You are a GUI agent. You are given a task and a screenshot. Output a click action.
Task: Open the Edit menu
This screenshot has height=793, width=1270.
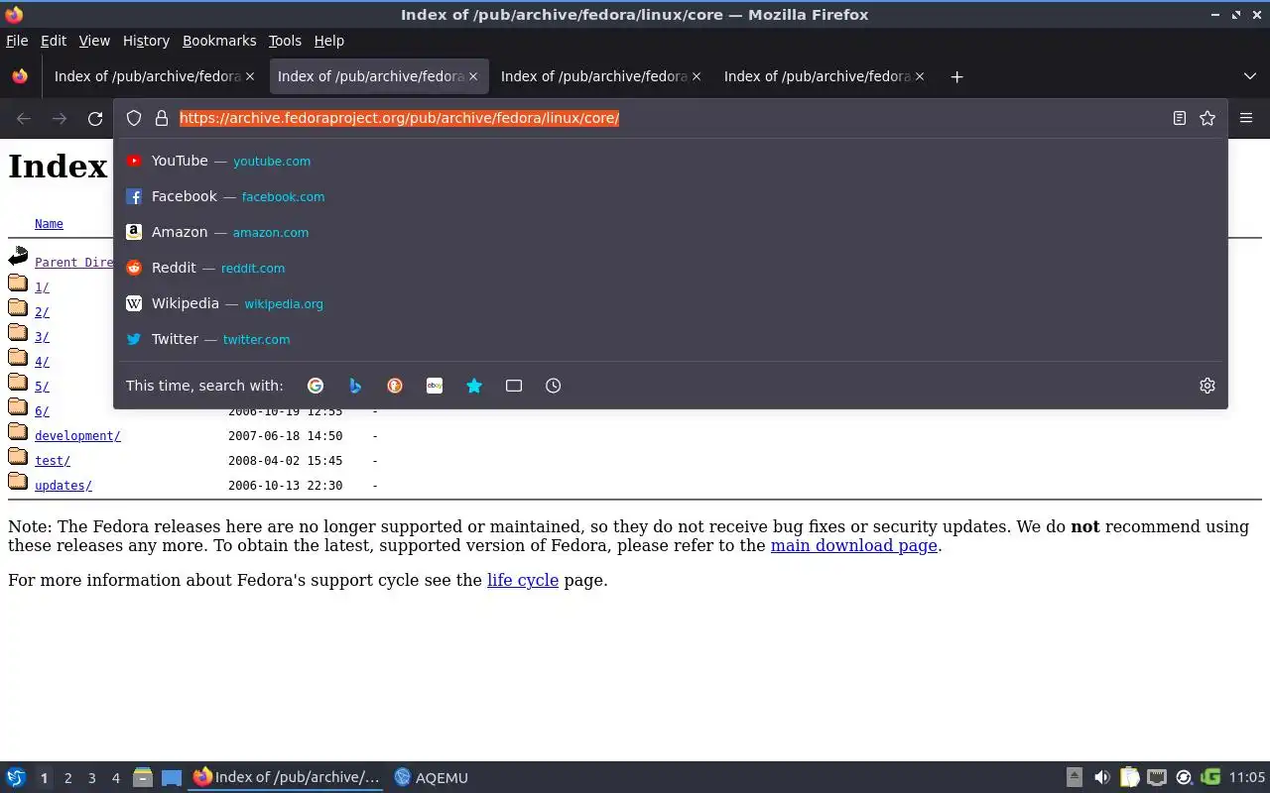click(x=54, y=41)
